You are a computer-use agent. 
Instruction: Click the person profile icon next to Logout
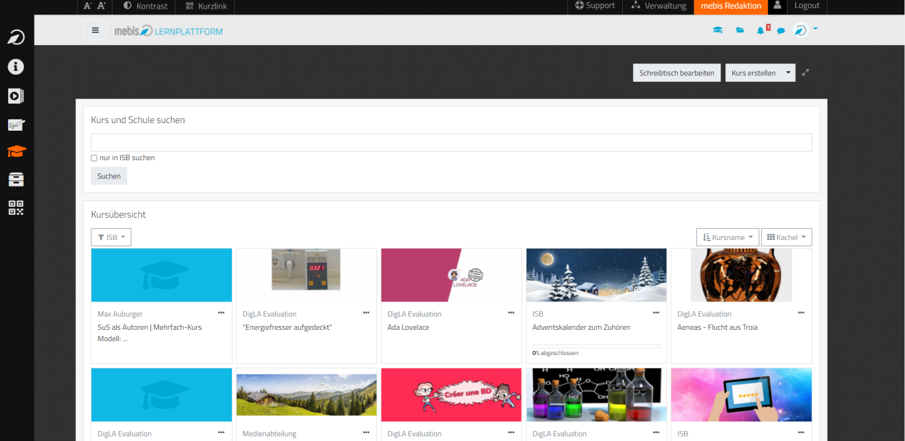click(777, 6)
